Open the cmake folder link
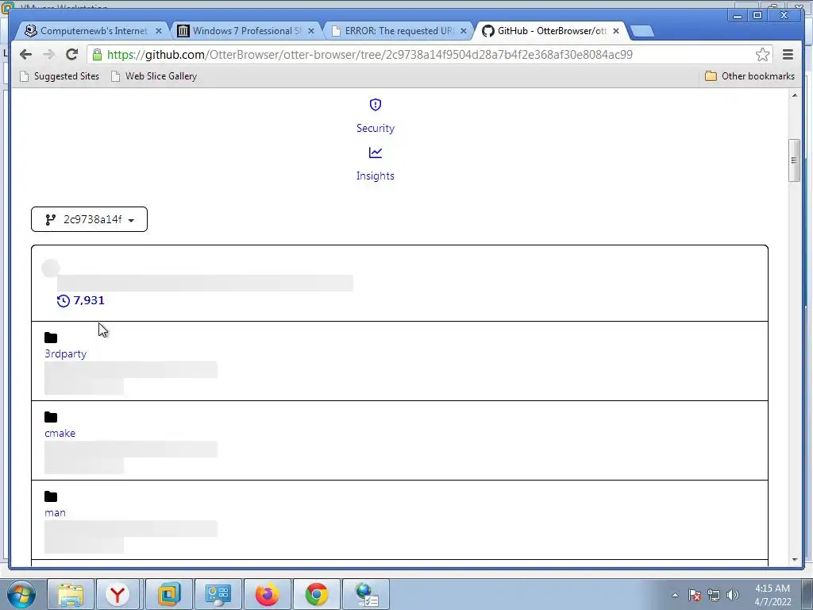Screen dimensions: 813x610 point(60,433)
